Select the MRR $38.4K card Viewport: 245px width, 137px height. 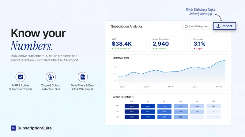[x=127, y=44]
